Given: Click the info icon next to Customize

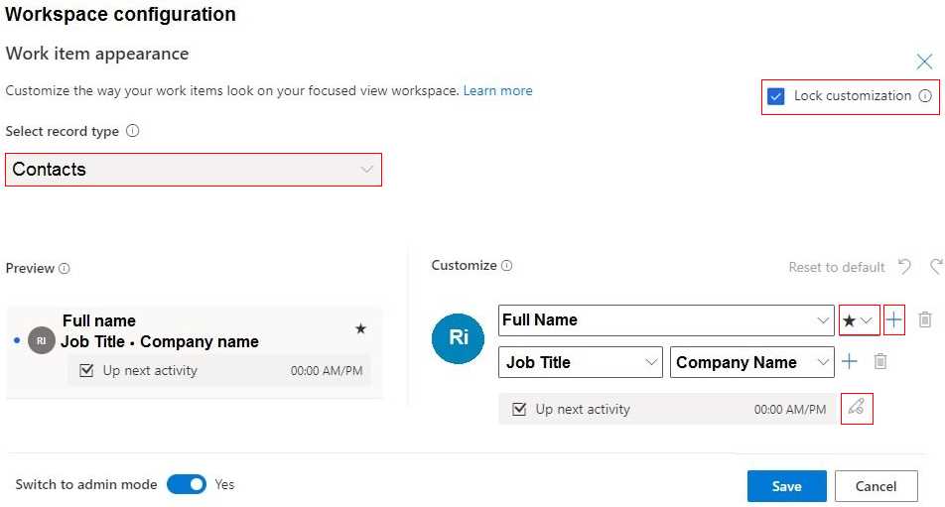Looking at the screenshot, I should point(507,266).
